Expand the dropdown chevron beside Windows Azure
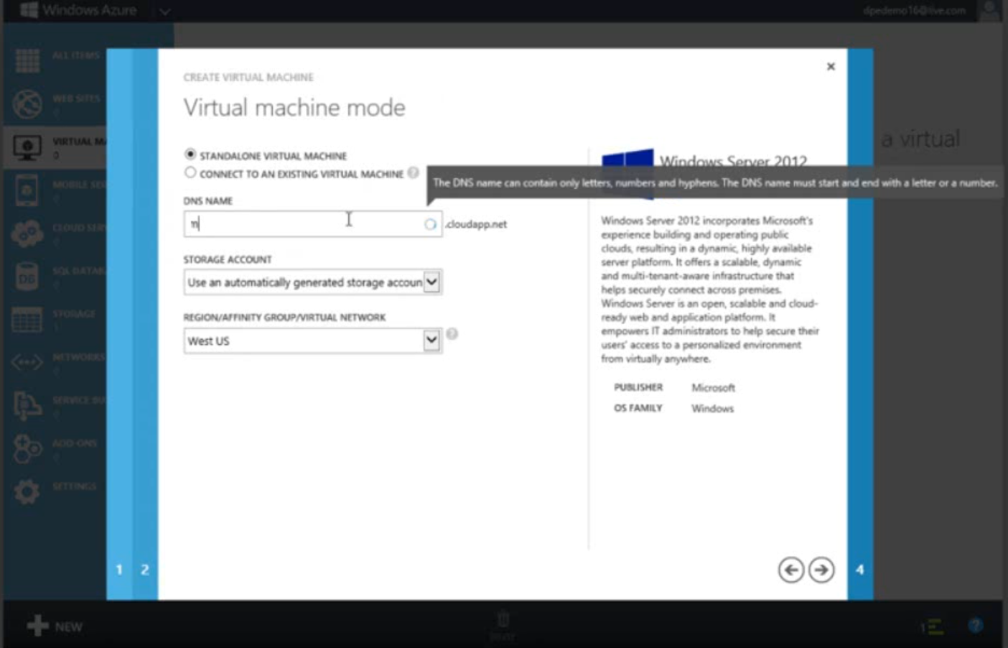The width and height of the screenshot is (1008, 648). click(x=164, y=11)
